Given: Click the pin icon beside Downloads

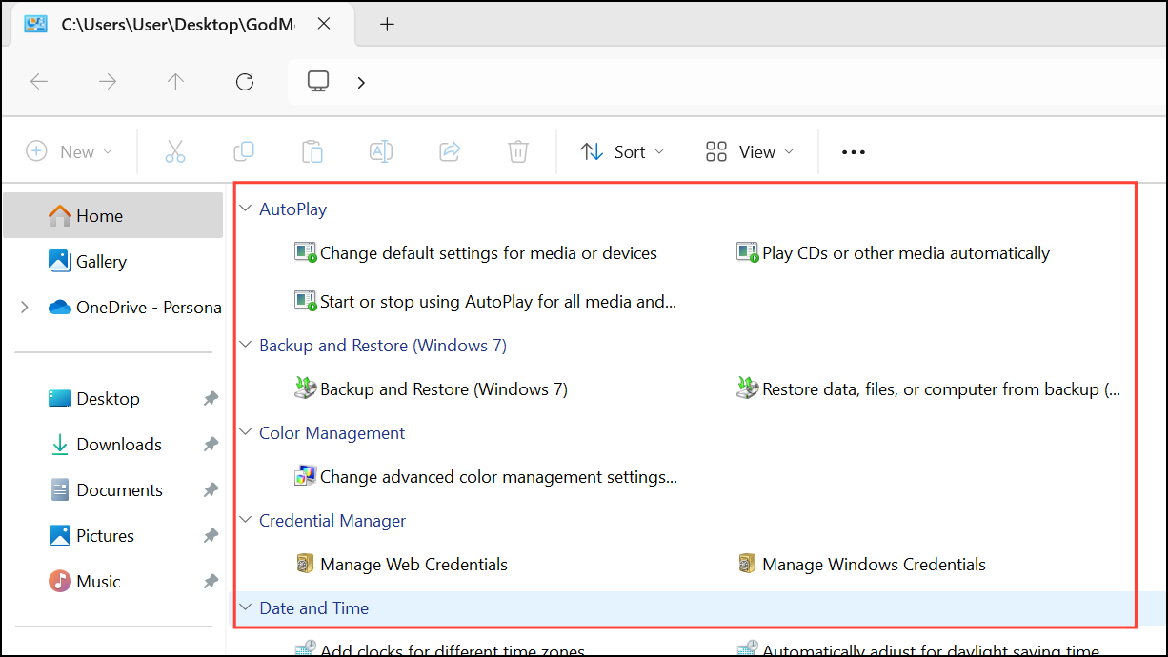Looking at the screenshot, I should click(x=211, y=445).
